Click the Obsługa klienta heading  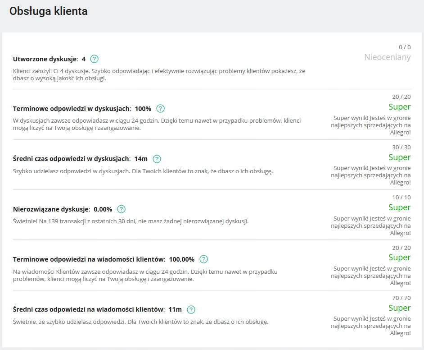pos(49,11)
